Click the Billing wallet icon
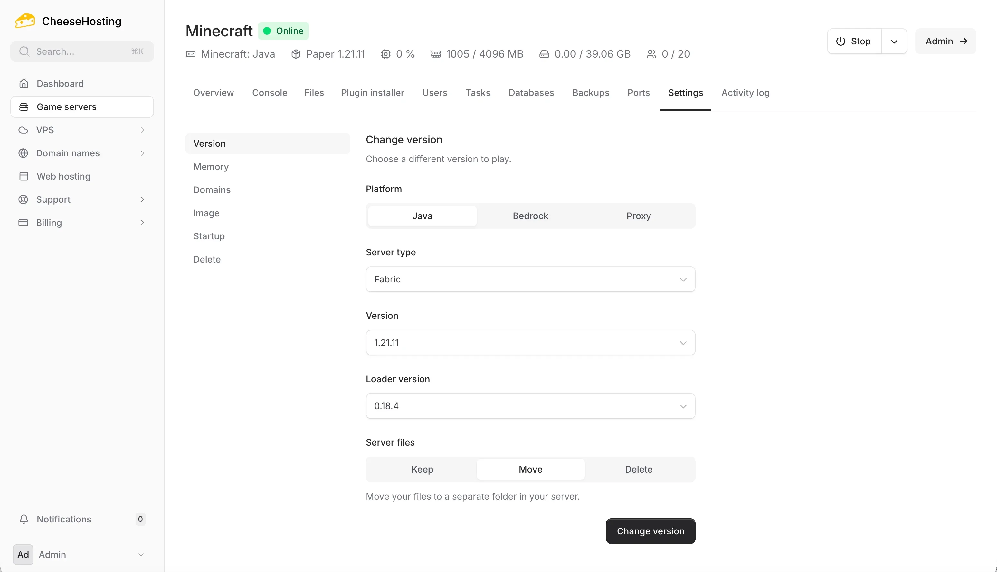997x572 pixels. [x=23, y=222]
